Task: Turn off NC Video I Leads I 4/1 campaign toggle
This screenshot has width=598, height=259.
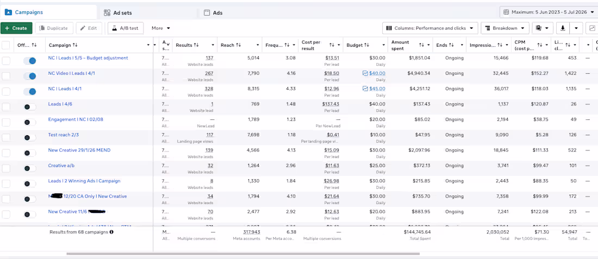Action: [x=30, y=76]
